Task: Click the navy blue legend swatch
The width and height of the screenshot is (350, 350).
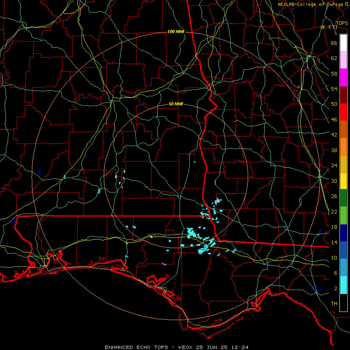Action: 343,233
